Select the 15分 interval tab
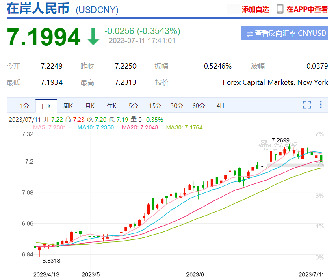The width and height of the screenshot is (336, 278). coord(155,106)
